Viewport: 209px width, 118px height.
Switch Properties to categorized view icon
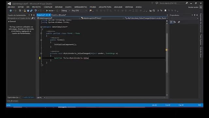(171, 22)
